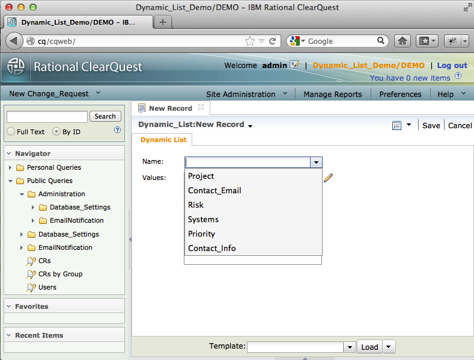
Task: Click the fullscreen arrows in title bar
Action: pos(467,8)
